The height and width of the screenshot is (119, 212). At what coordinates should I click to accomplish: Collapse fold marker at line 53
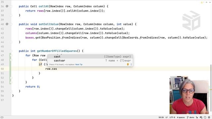pos(11,82)
